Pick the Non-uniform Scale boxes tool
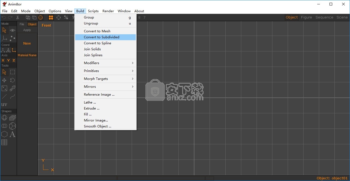Screen dimensions: 350x181 13,88
